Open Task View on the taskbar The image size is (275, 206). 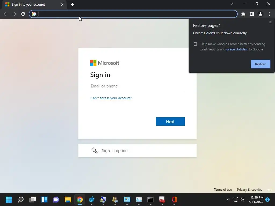[x=32, y=200]
